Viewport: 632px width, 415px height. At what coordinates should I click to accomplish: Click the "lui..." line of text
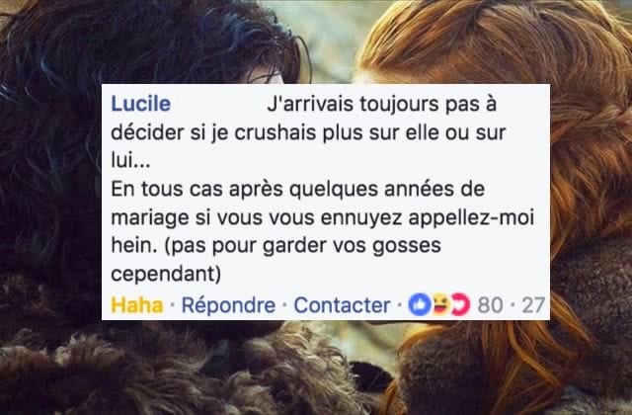pyautogui.click(x=130, y=160)
